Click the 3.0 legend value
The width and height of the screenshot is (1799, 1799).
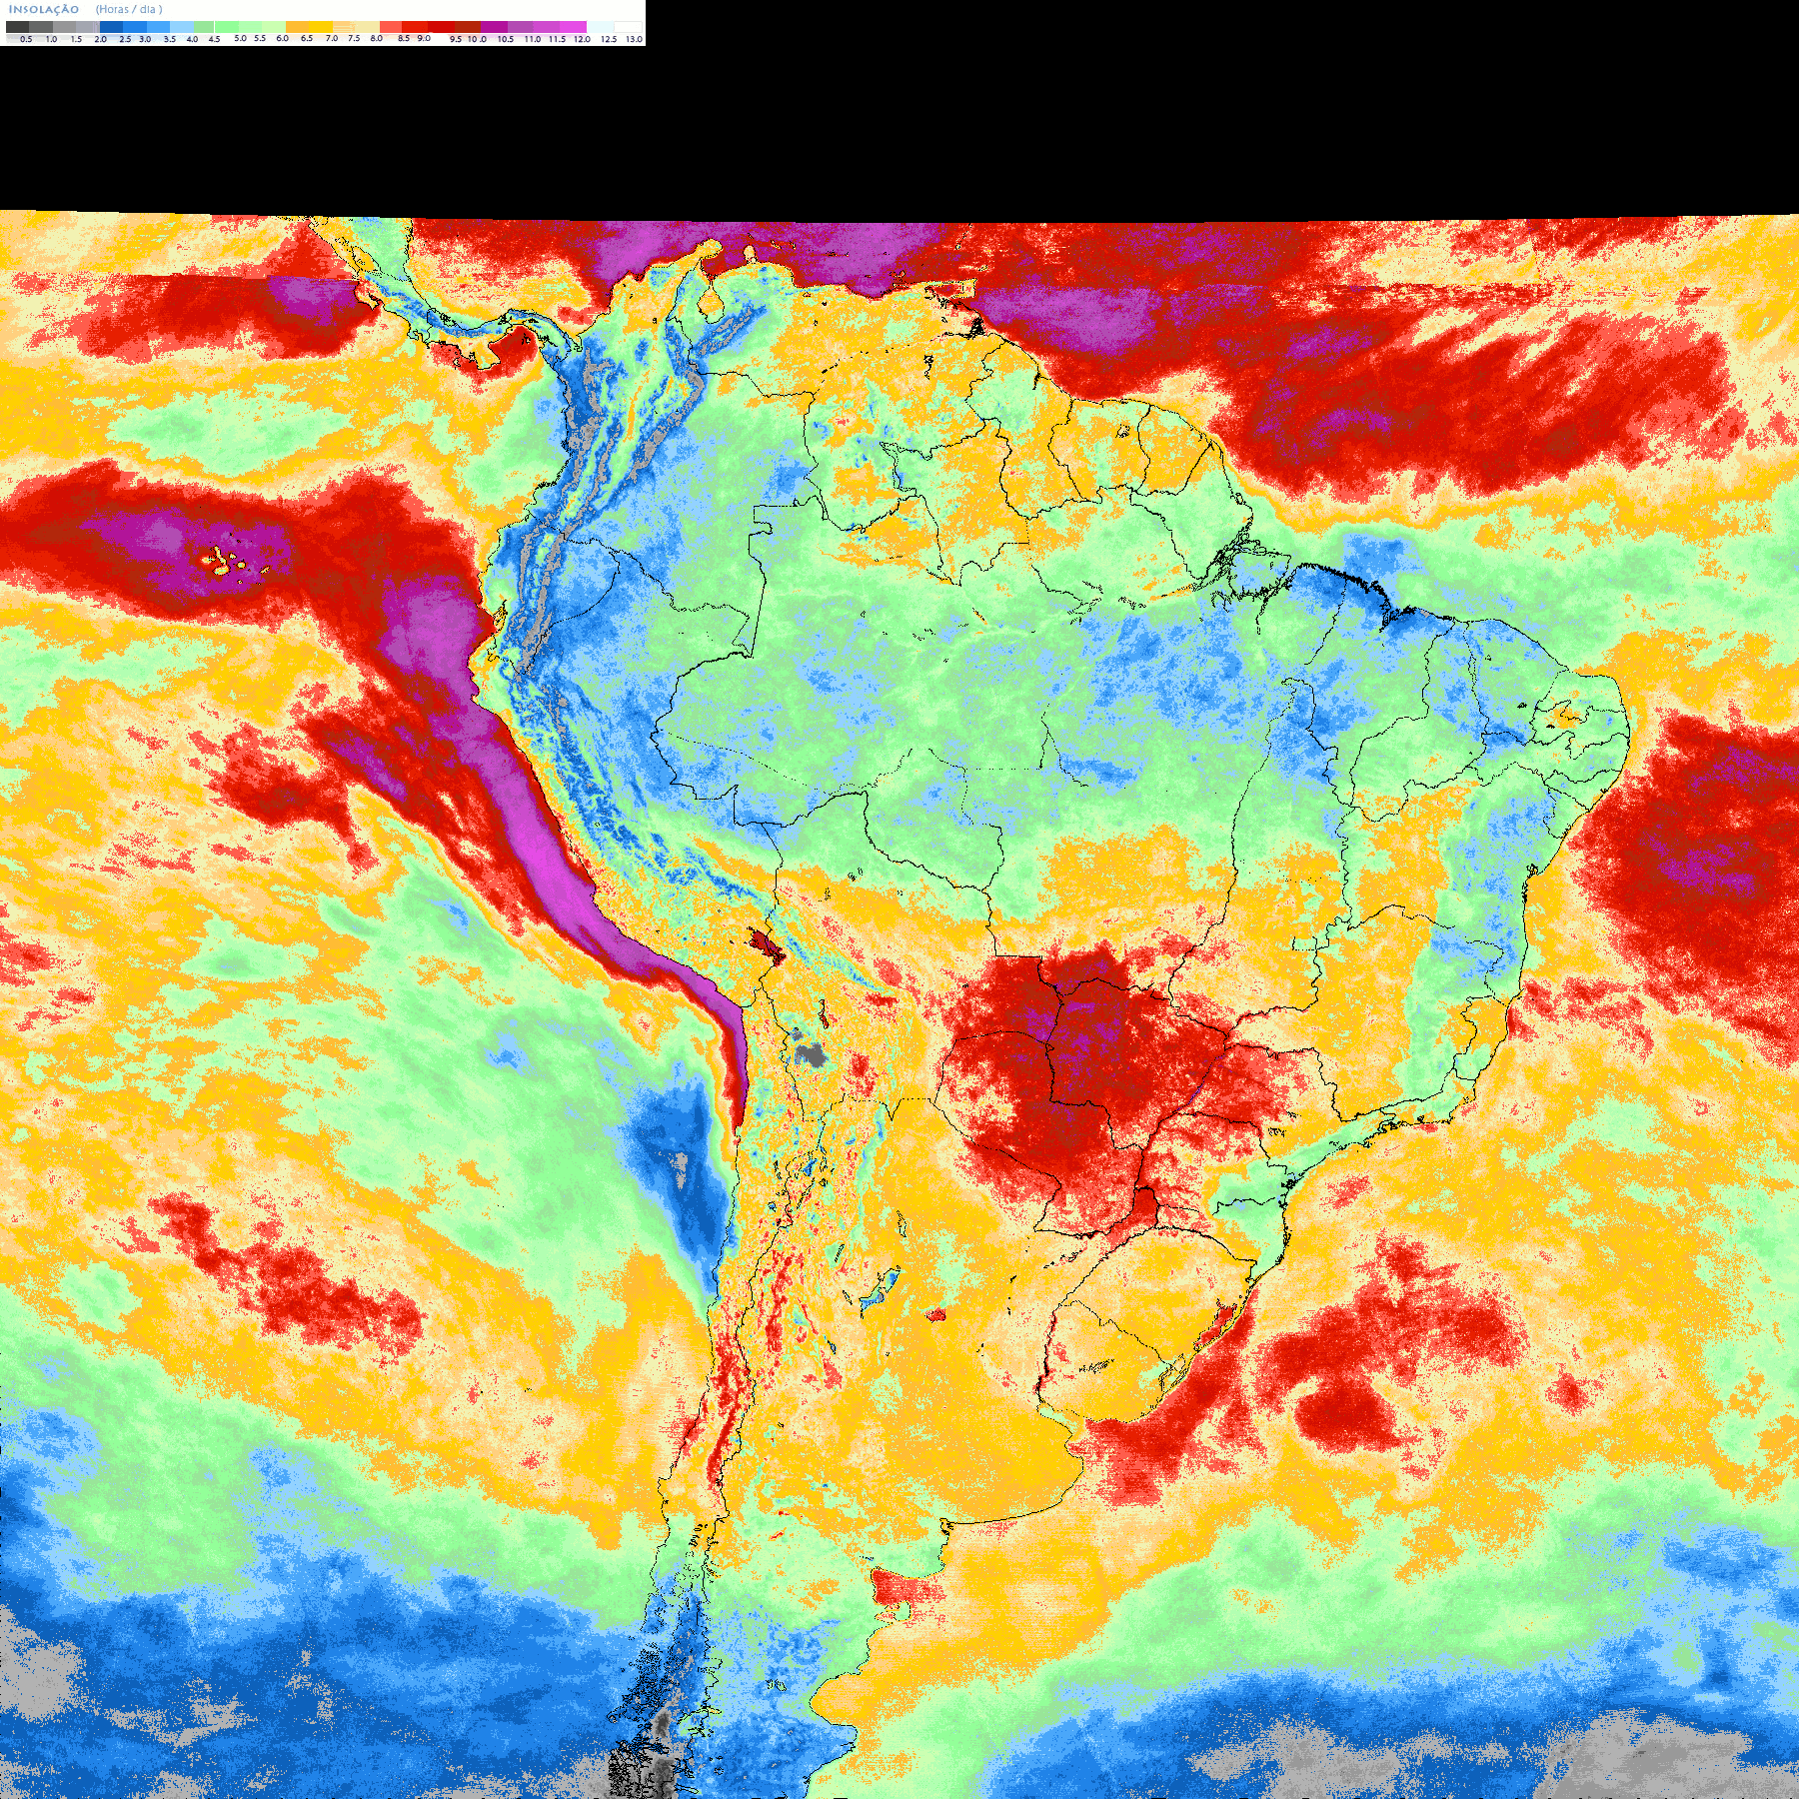click(145, 39)
